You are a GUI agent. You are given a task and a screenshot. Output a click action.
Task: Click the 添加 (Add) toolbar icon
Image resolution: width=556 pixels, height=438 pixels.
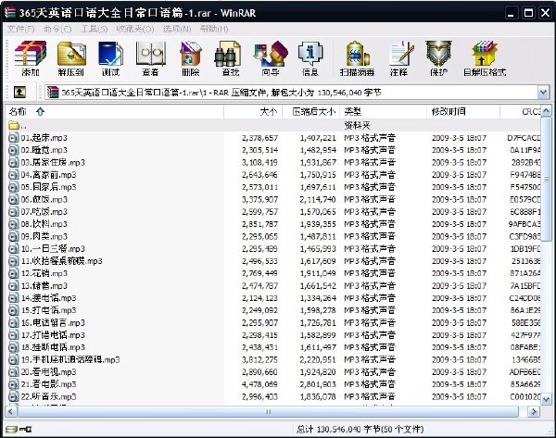(x=31, y=54)
